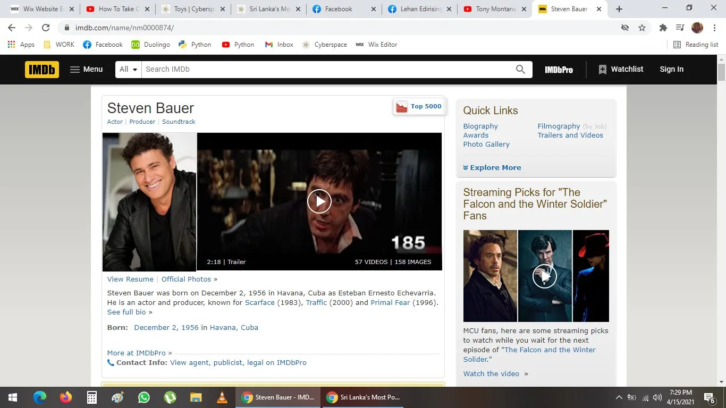Click the Top 5000 STARmeter badge
This screenshot has height=408, width=726.
tap(419, 107)
